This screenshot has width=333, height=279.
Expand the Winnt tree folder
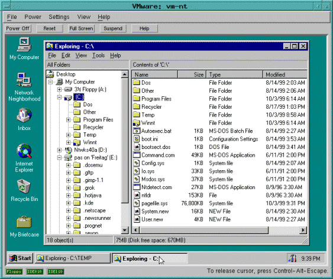[x=68, y=142]
